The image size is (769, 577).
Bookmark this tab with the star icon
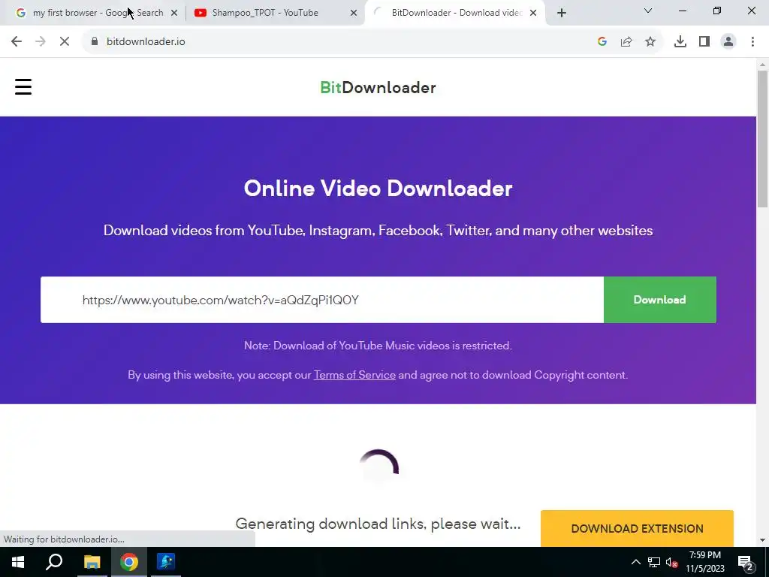pyautogui.click(x=650, y=42)
